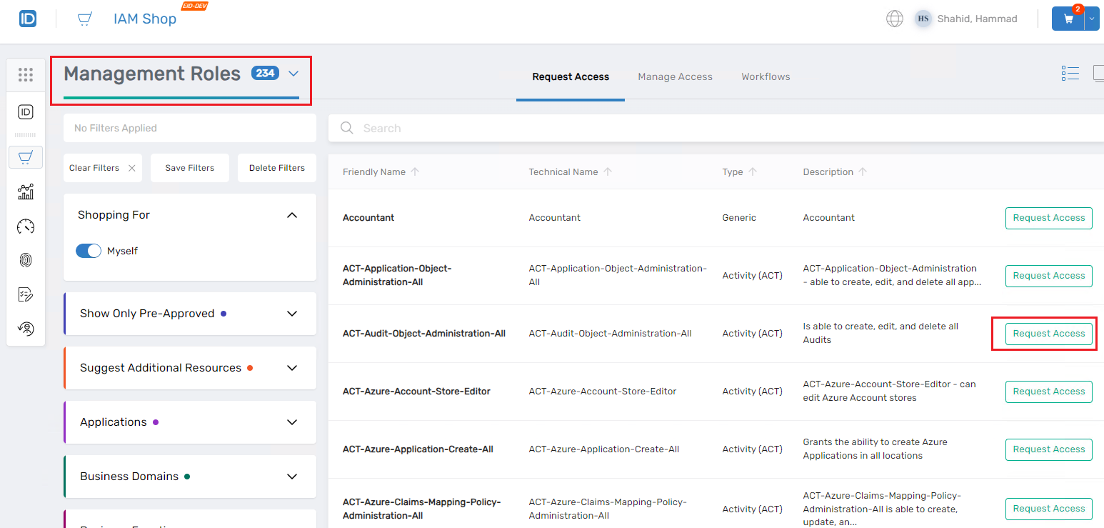Screen dimensions: 1104x528
Task: Select ACT-Azure-Account-Store-Editor friendly name
Action: point(416,392)
